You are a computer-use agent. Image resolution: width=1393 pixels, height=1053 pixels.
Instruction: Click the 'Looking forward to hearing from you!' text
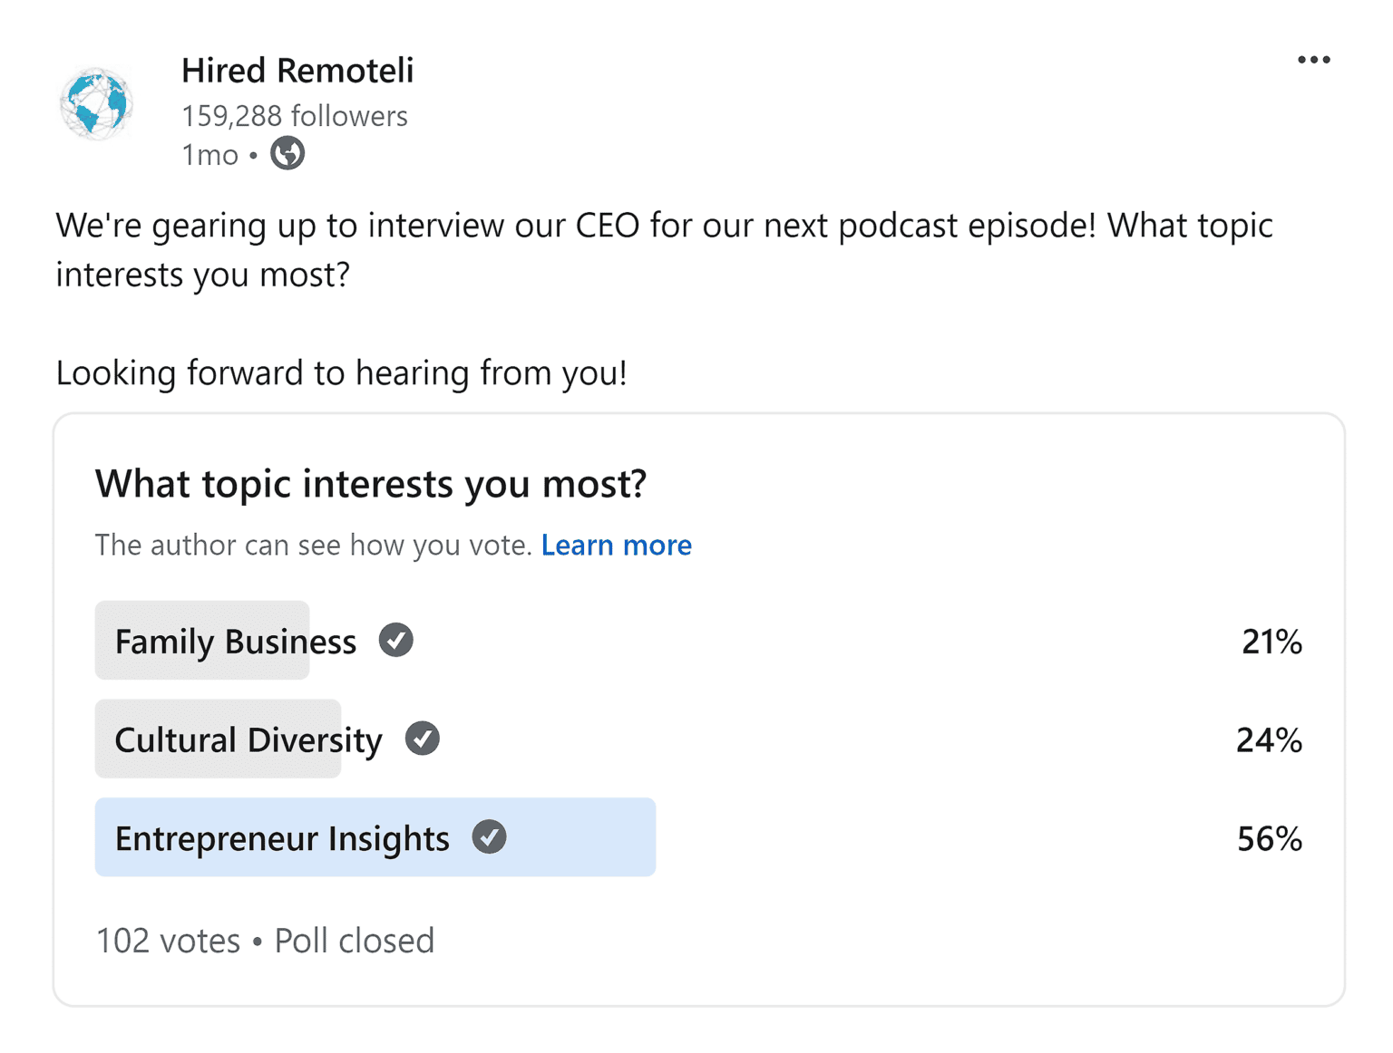pos(341,373)
